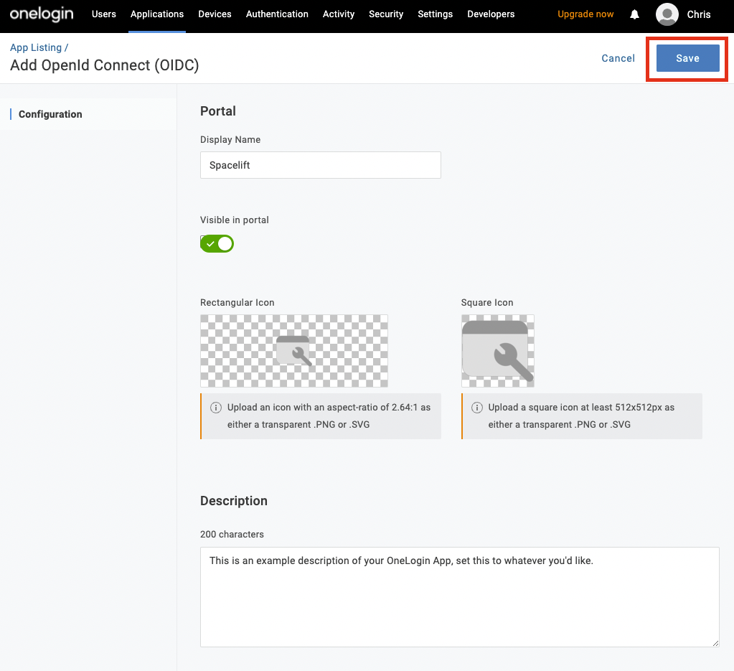Cancel adding the application
The height and width of the screenshot is (671, 734).
[x=618, y=58]
